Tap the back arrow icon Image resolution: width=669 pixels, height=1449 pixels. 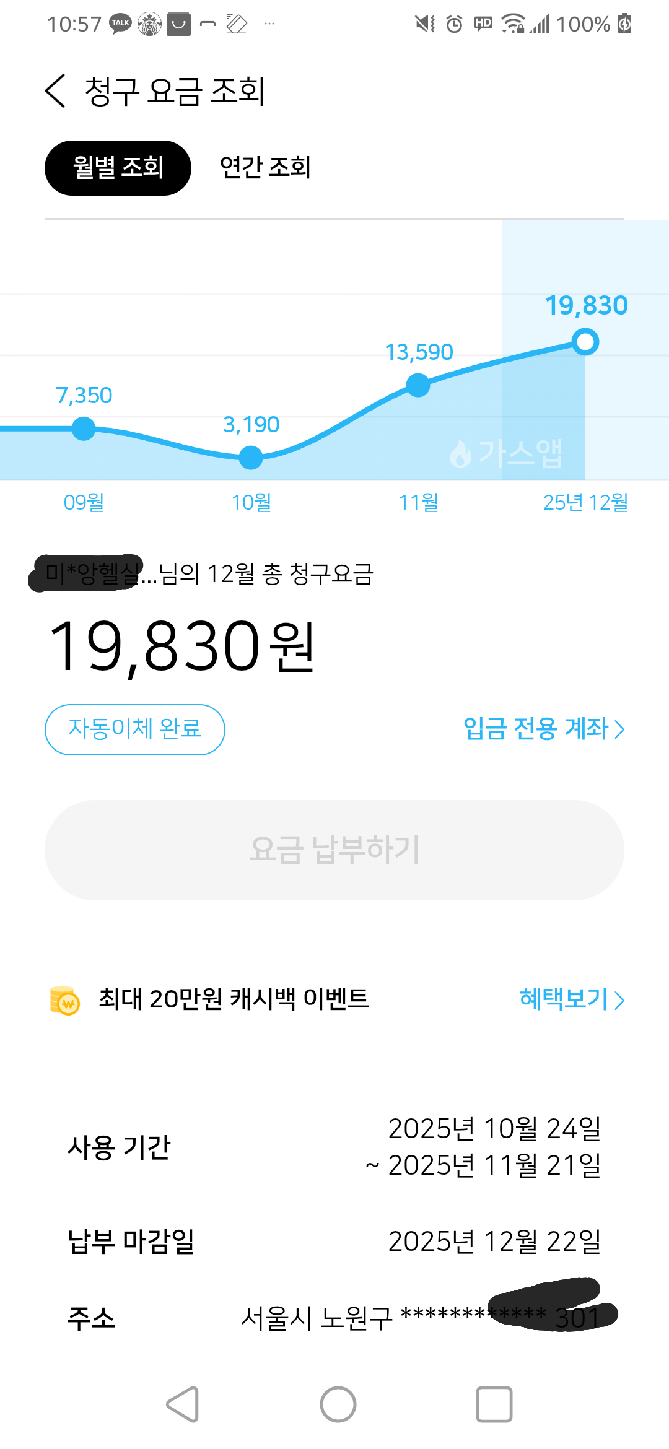(56, 91)
